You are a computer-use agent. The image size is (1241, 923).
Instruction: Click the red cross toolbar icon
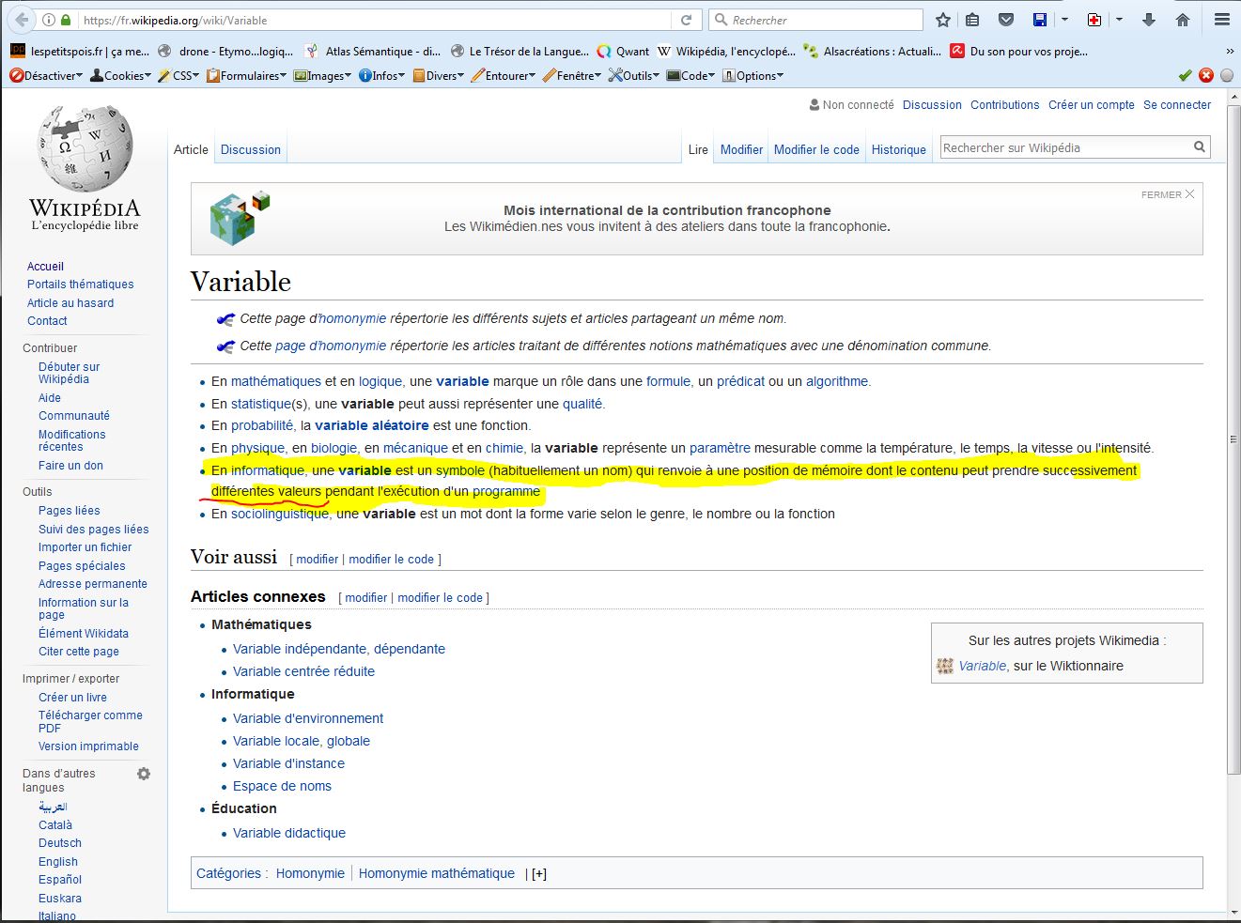coord(1094,20)
